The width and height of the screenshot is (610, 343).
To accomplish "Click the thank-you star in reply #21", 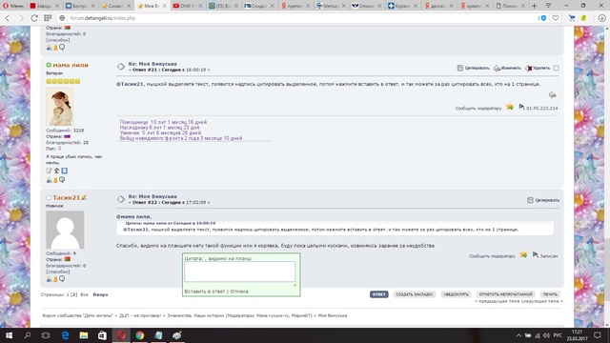I will pyautogui.click(x=510, y=107).
